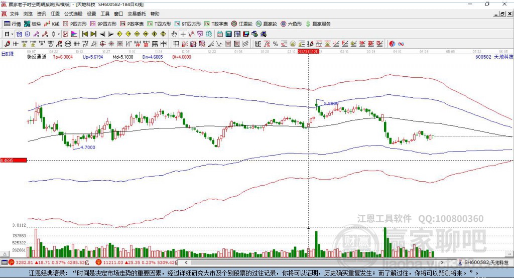This screenshot has width=514, height=278.
Task: Open the 设置 menu
Action: (91, 14)
